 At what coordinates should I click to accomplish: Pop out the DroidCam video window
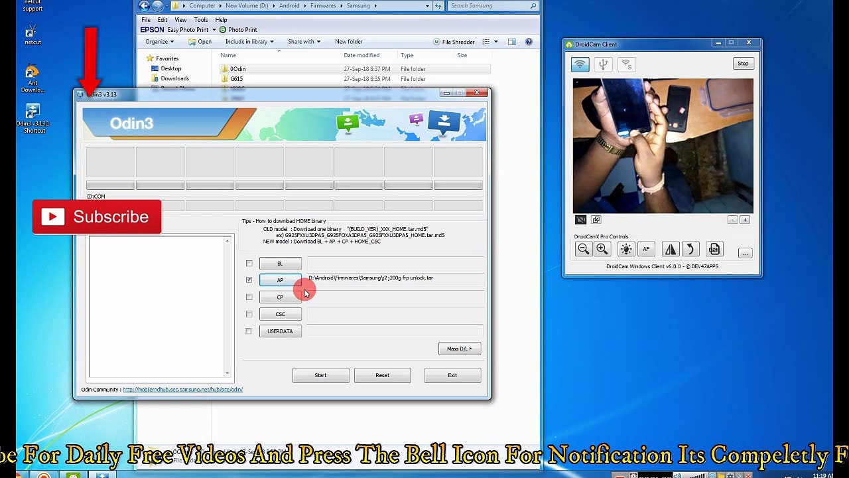tap(596, 220)
